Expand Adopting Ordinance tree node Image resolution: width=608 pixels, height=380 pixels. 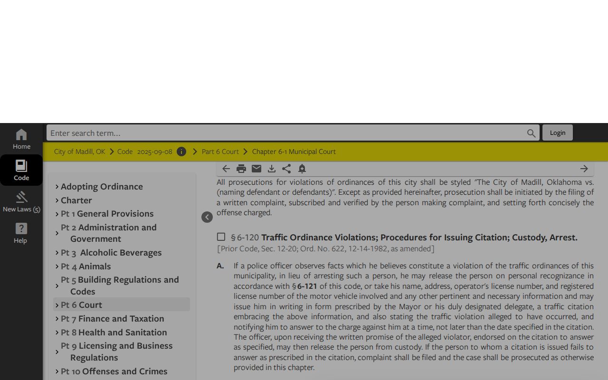pyautogui.click(x=57, y=187)
